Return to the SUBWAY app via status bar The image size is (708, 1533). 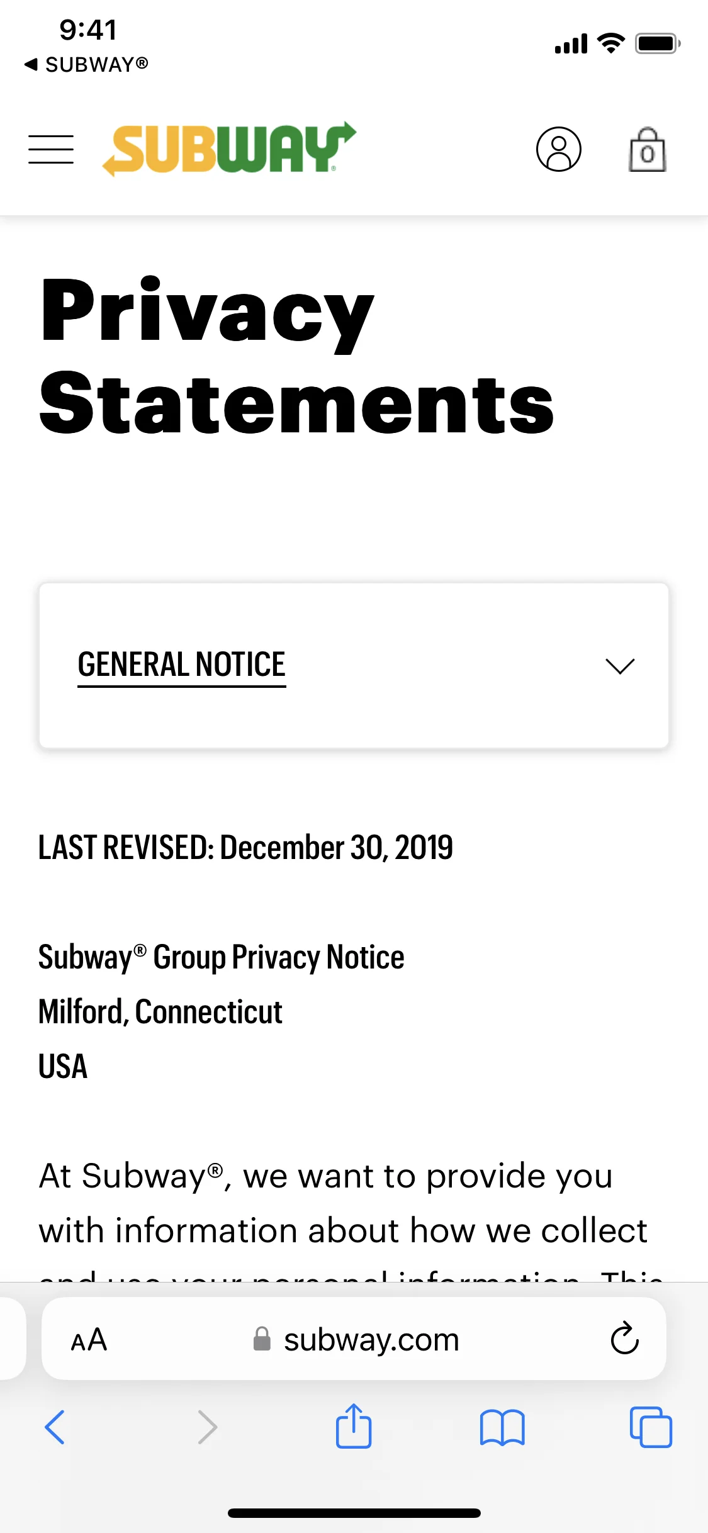click(x=86, y=64)
